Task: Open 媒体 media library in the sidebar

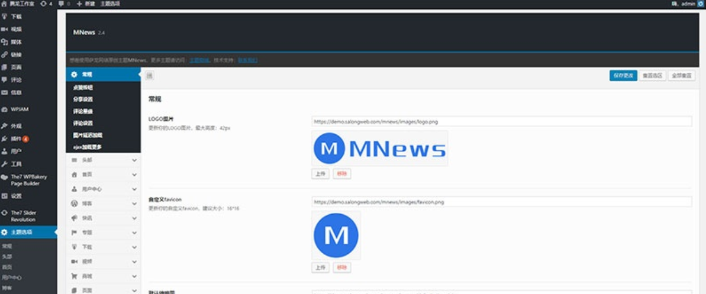Action: tap(16, 42)
